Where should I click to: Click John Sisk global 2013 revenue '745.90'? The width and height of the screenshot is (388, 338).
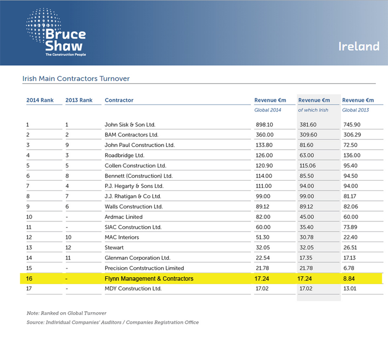[352, 125]
